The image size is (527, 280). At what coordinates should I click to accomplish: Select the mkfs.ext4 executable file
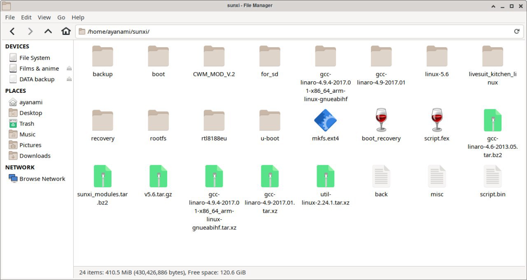click(x=325, y=126)
